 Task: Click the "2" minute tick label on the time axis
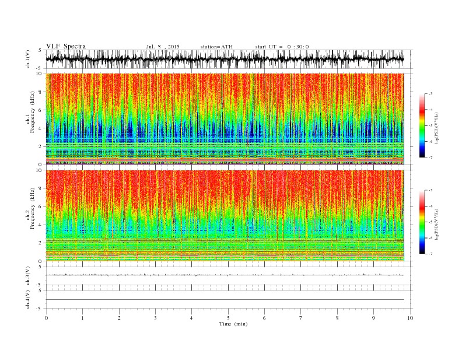click(119, 318)
